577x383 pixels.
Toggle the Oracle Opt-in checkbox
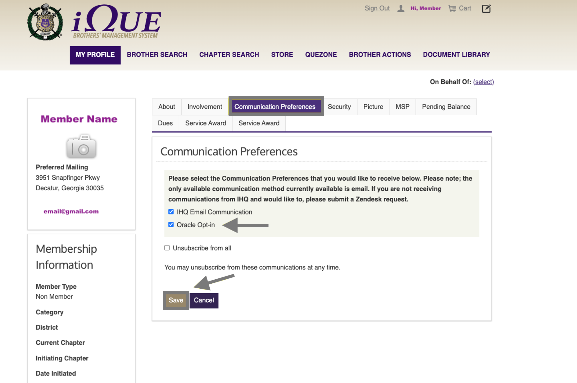171,224
